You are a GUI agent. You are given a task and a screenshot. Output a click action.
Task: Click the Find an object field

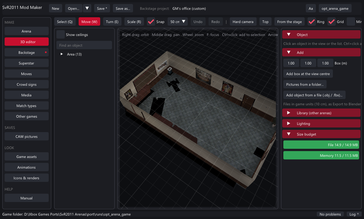click(84, 45)
